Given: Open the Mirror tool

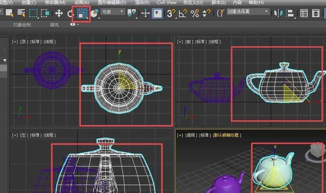Looking at the screenshot, I should (278, 13).
